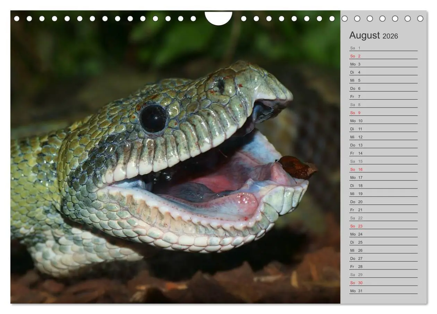Click the red So 30 row
This screenshot has width=437, height=314.
coord(384,283)
